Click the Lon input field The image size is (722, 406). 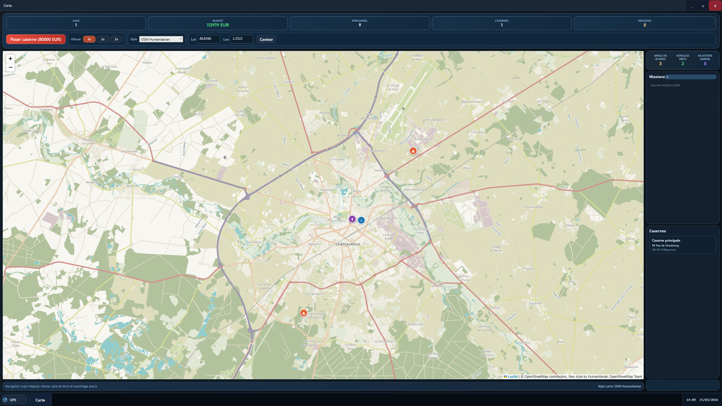click(x=241, y=39)
